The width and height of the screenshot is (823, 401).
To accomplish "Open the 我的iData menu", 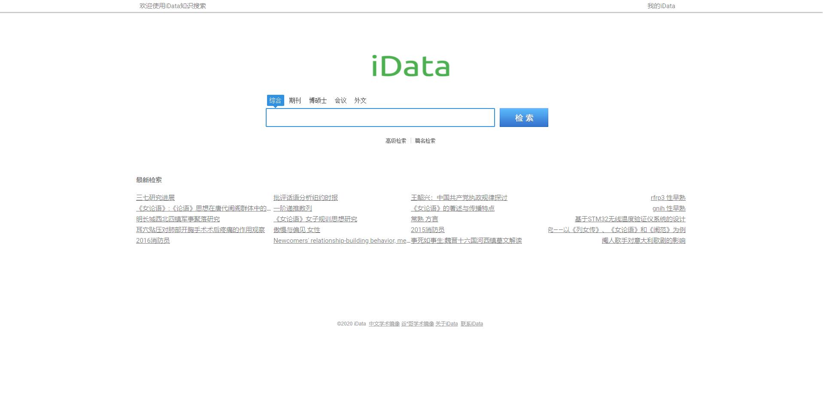I will (661, 6).
